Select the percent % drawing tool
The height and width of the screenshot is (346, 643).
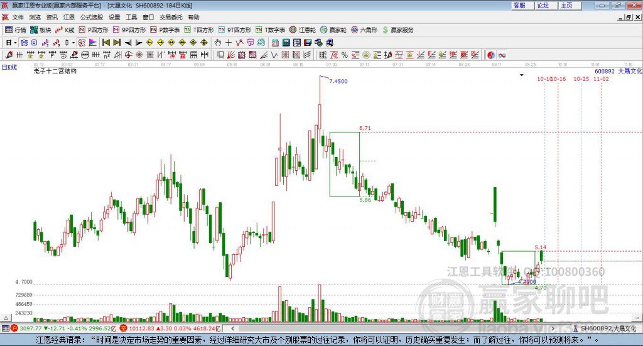(345, 55)
